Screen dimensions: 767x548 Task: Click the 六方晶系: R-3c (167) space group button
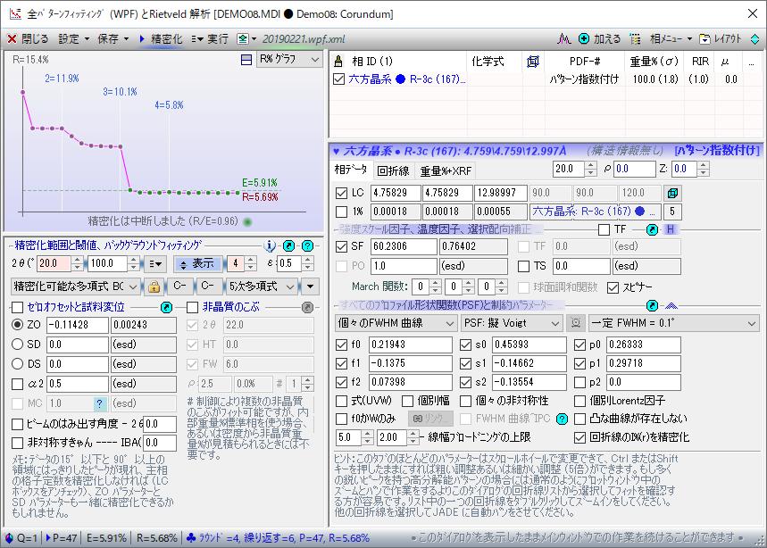click(x=596, y=212)
